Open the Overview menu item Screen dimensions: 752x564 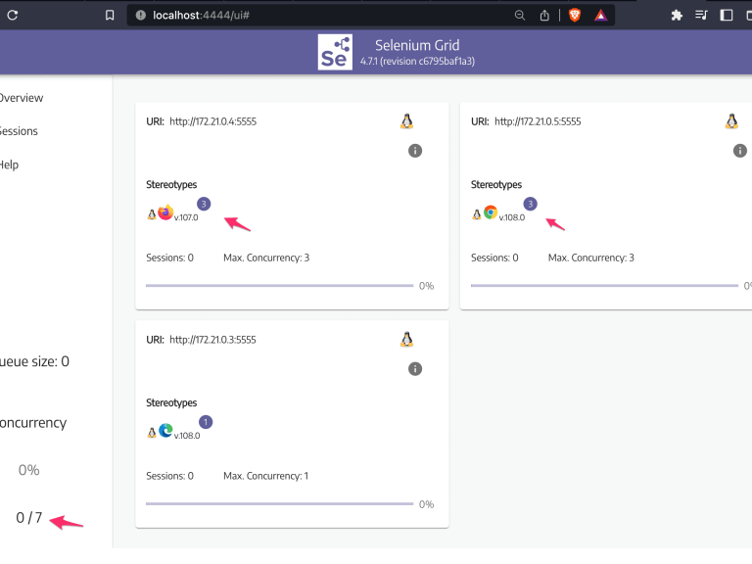click(20, 98)
